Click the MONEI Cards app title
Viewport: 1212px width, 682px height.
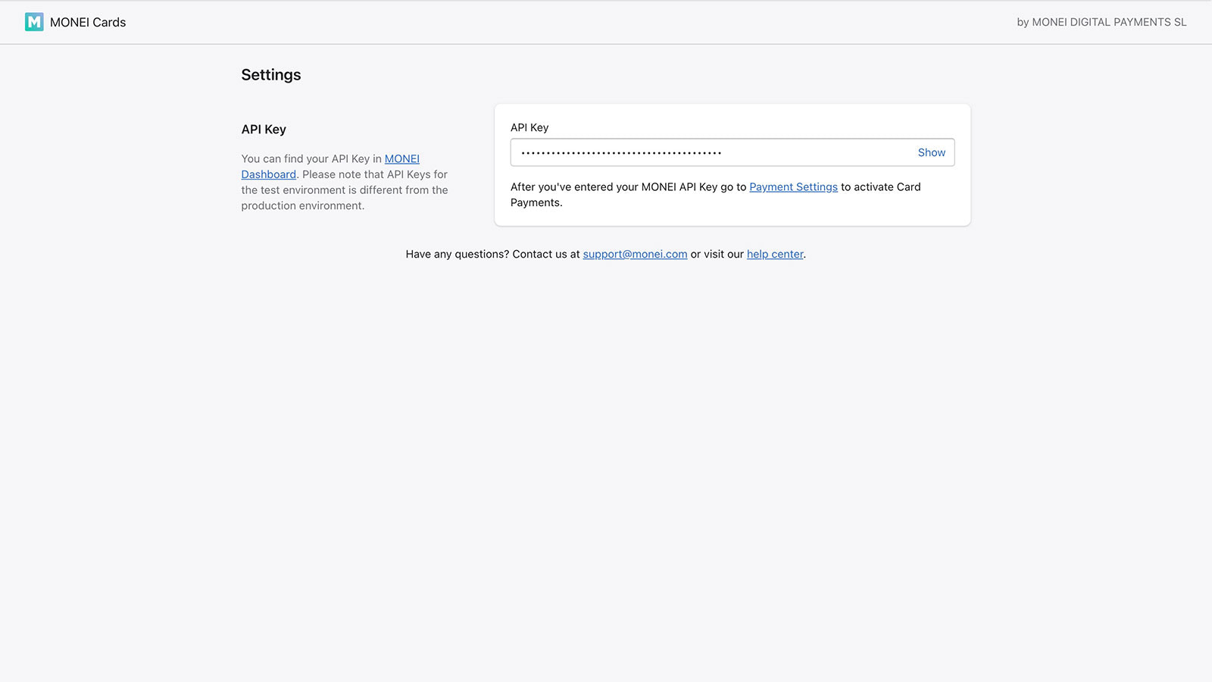click(88, 23)
